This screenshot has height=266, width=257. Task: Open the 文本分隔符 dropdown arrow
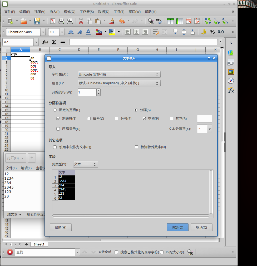pos(210,129)
